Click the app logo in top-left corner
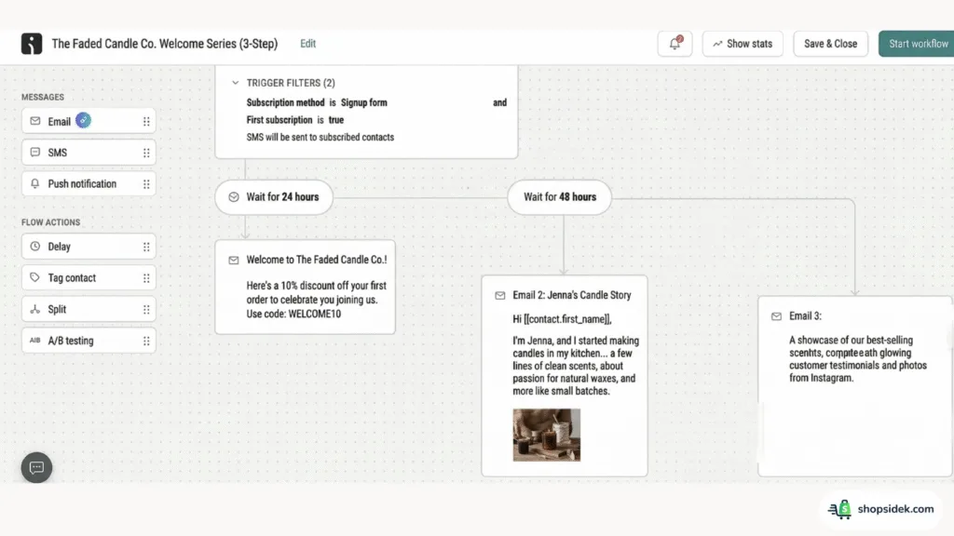Image resolution: width=954 pixels, height=536 pixels. click(x=31, y=43)
